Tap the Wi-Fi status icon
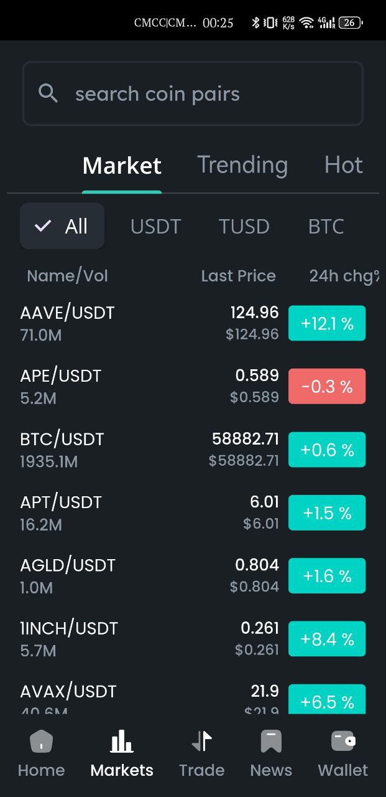Viewport: 386px width, 797px height. (x=306, y=23)
